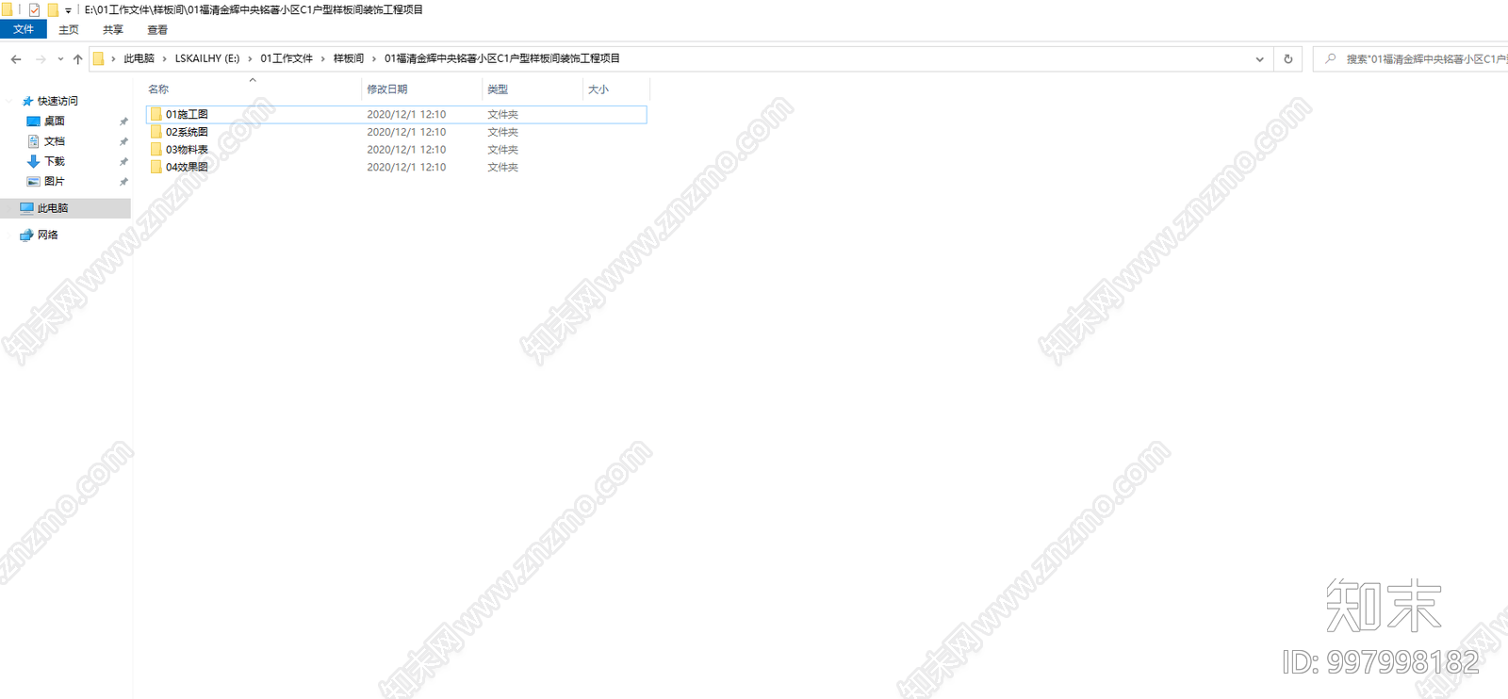Click the quick access toolbar new folder icon

[53, 9]
